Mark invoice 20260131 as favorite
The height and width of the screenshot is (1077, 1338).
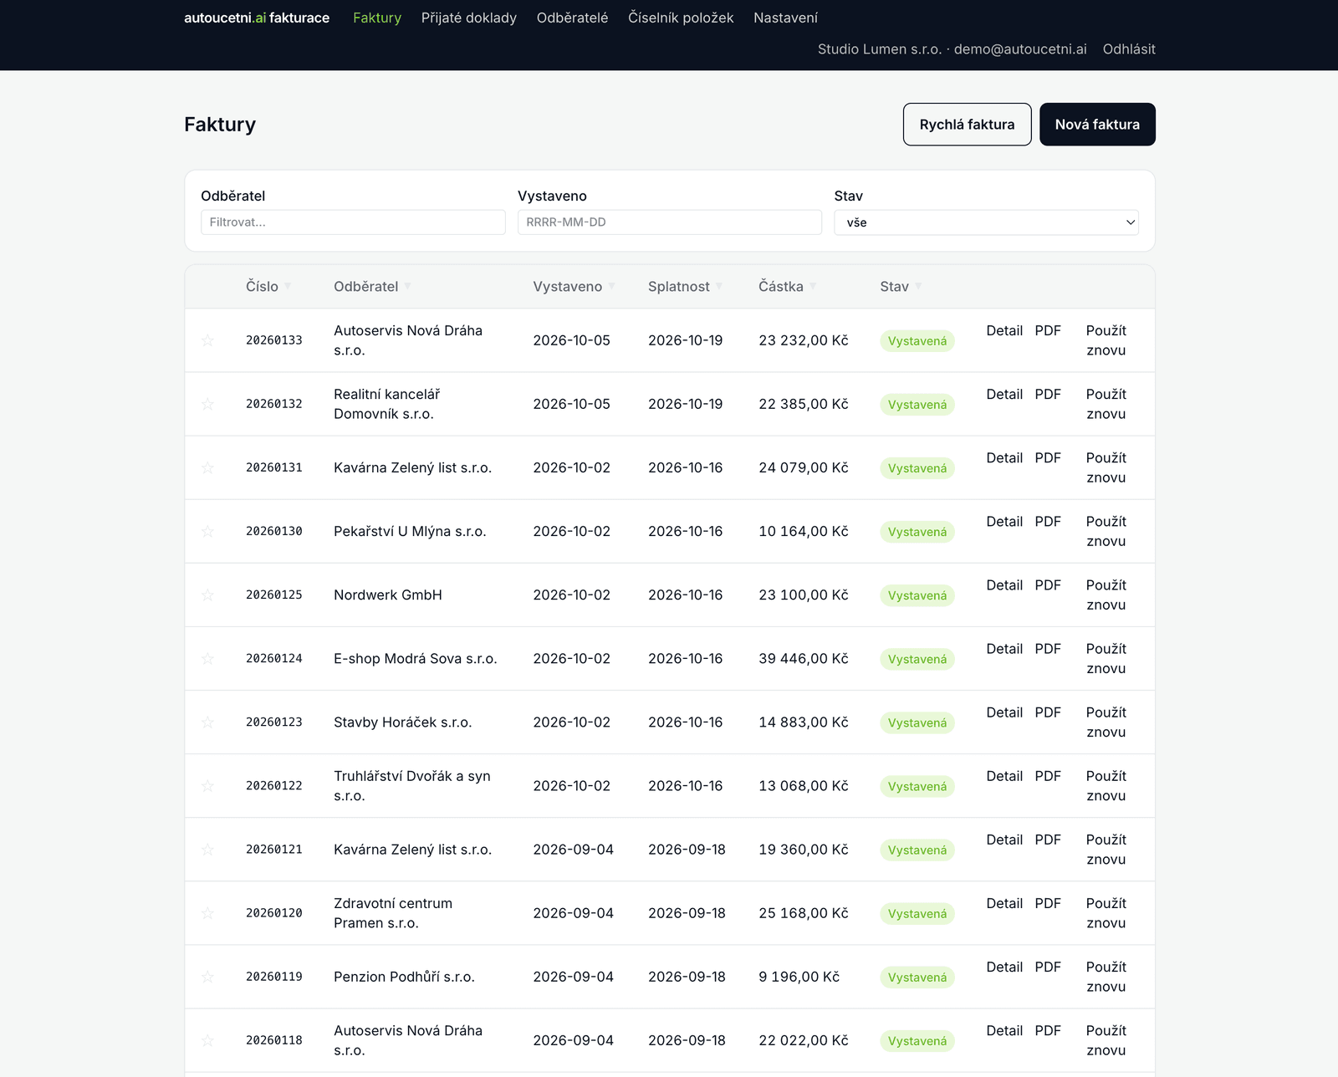[207, 467]
